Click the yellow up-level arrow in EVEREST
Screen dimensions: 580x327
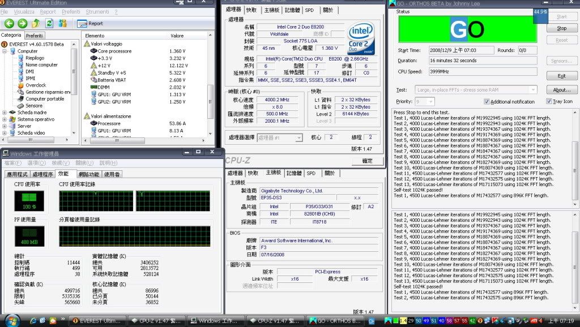coord(36,24)
